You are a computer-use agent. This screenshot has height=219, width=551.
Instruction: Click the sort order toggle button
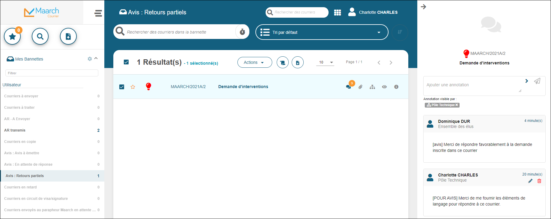point(400,32)
